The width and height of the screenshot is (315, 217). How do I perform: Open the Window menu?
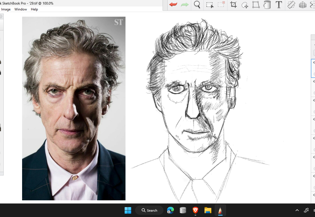[x=21, y=9]
